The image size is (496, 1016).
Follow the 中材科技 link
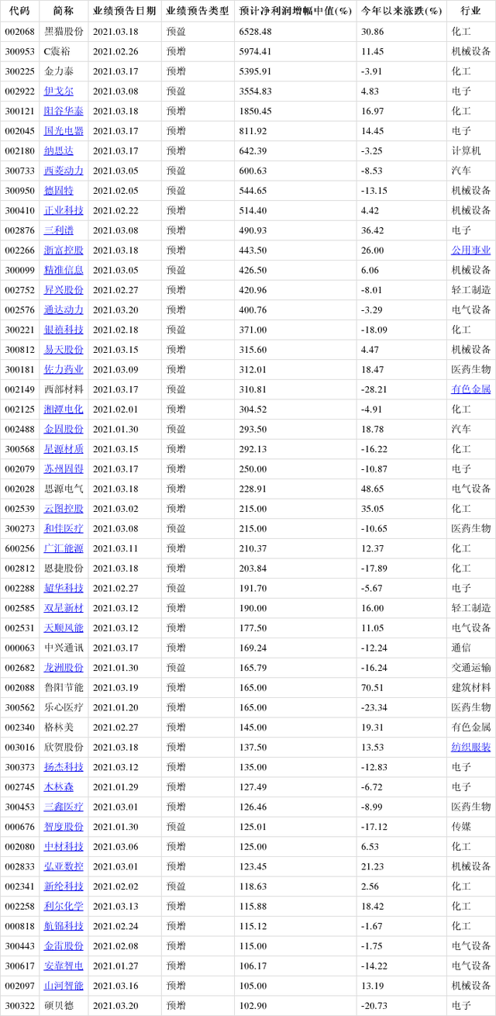64,846
